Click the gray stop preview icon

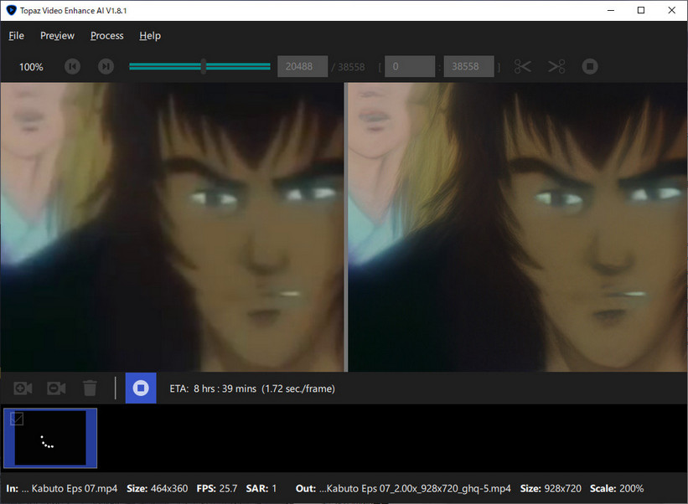coord(590,66)
